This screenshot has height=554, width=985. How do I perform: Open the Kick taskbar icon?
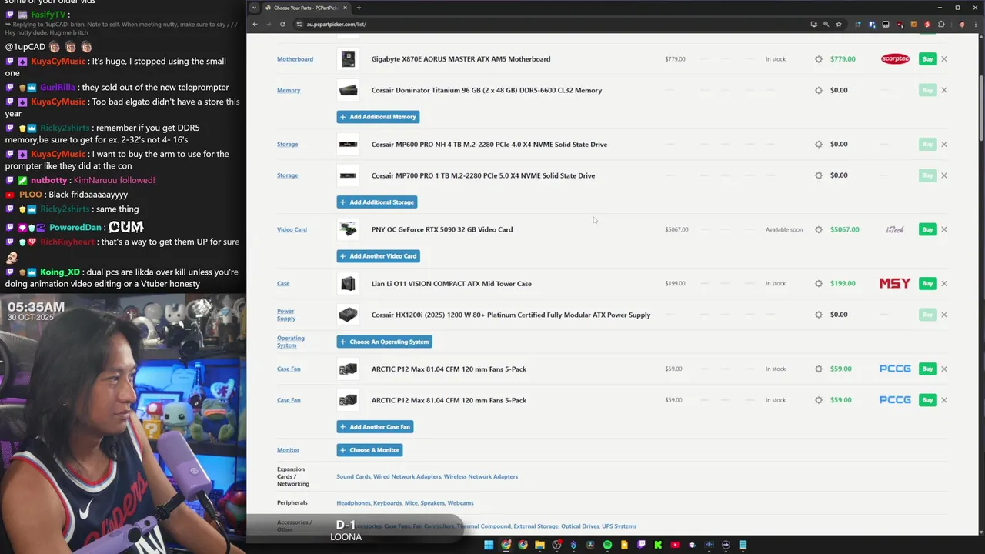pos(658,545)
